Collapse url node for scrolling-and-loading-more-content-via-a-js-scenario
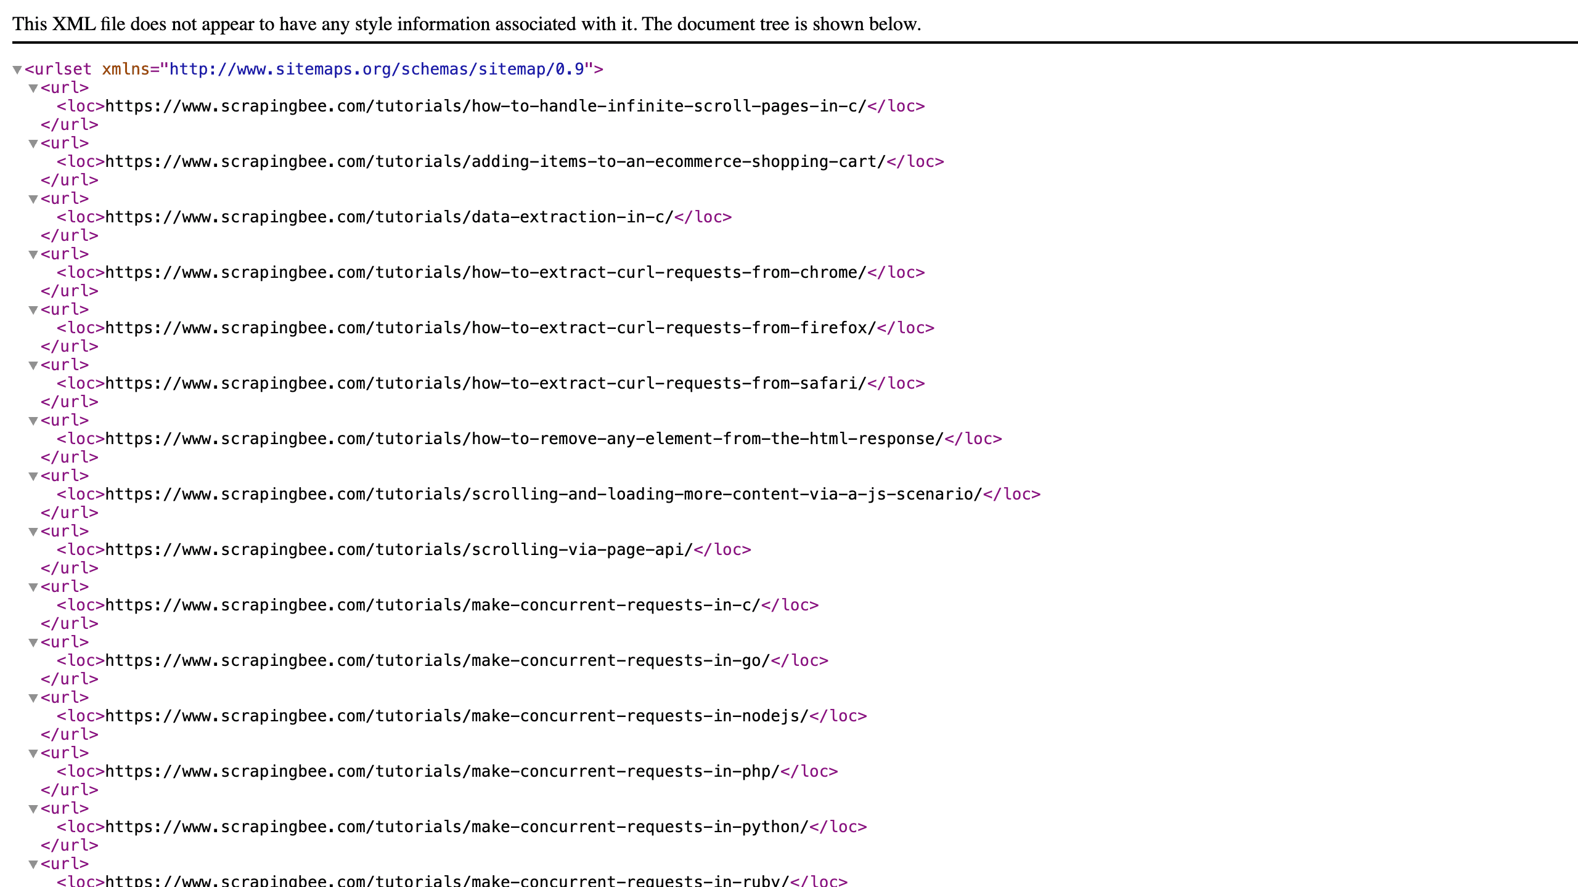The height and width of the screenshot is (887, 1578). point(33,476)
